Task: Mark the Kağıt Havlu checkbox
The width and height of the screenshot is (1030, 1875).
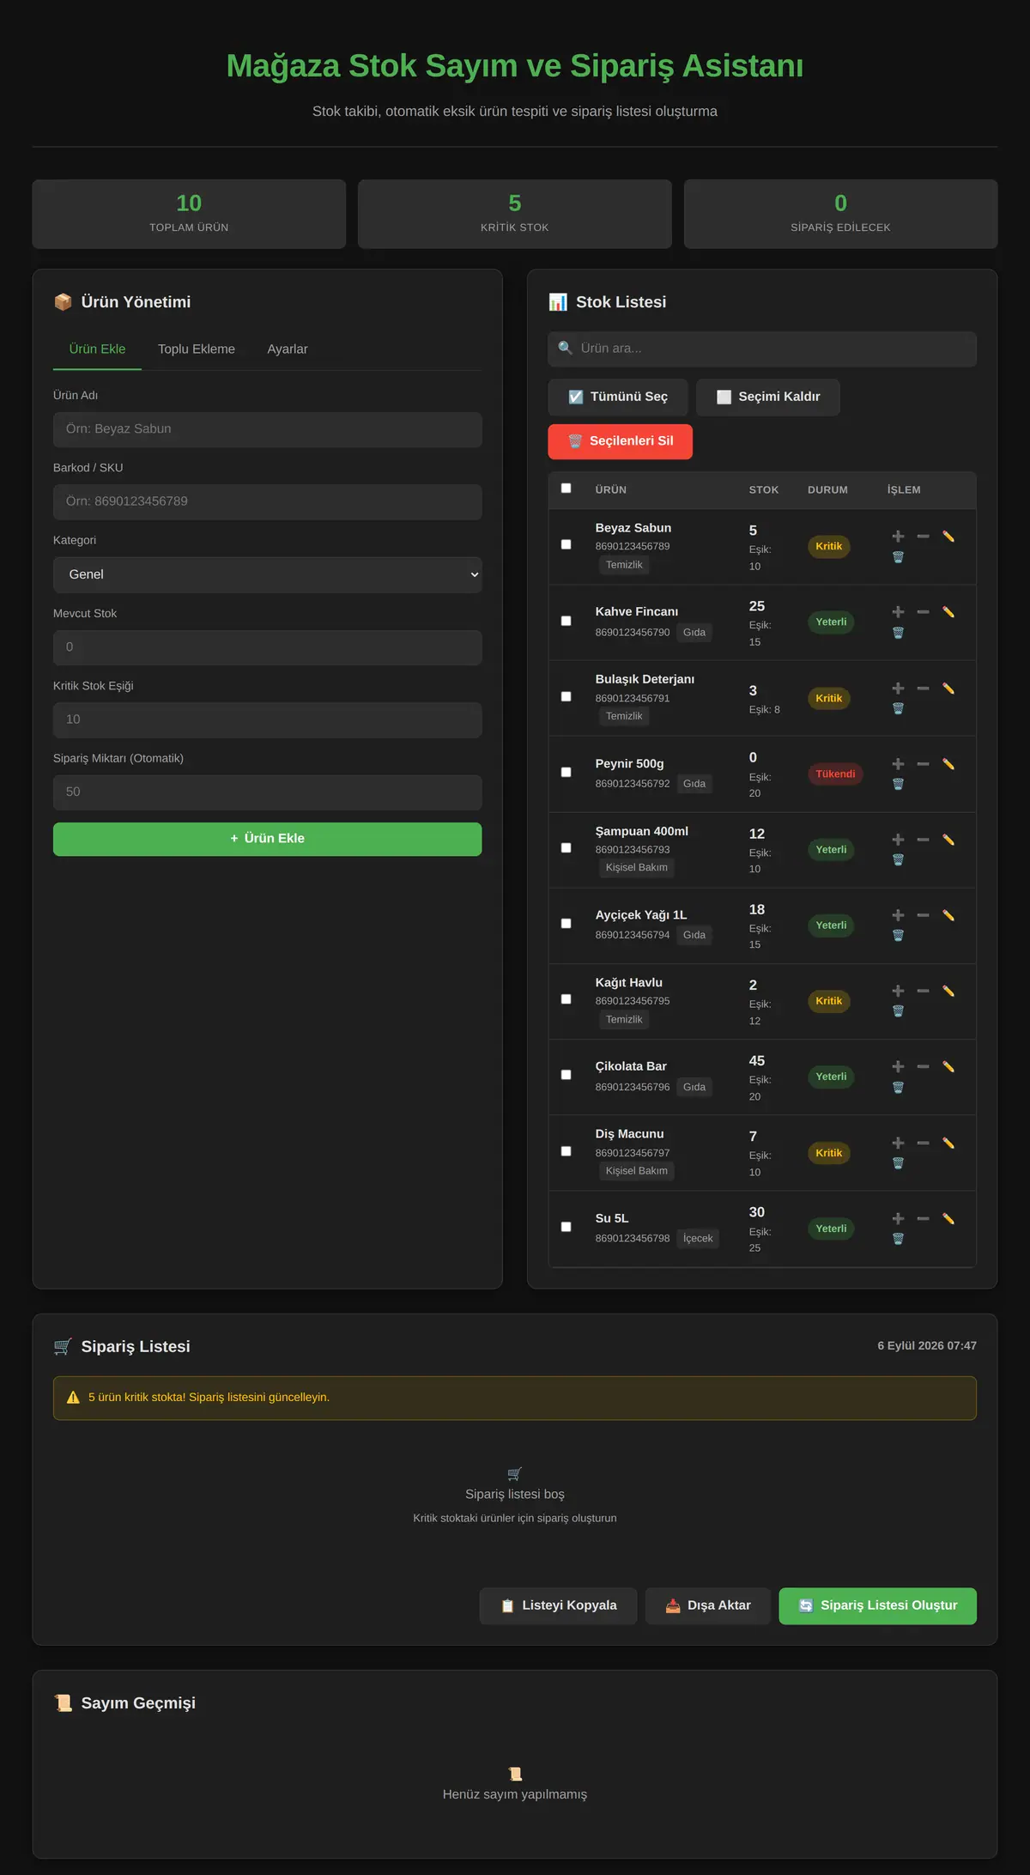Action: coord(566,999)
